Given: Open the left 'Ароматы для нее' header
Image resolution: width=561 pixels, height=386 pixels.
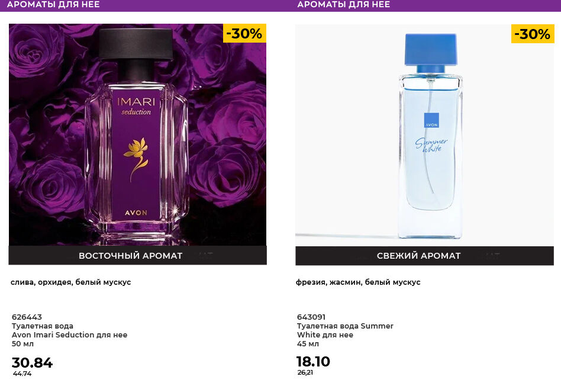Looking at the screenshot, I should [53, 5].
